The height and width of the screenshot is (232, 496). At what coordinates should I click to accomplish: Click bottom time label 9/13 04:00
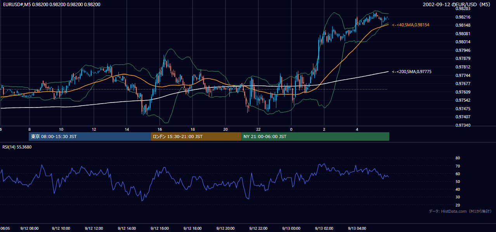pos(357,229)
